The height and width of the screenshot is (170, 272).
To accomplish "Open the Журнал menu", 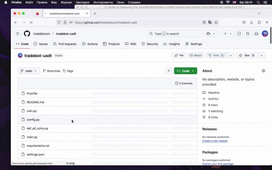I will [66, 2].
